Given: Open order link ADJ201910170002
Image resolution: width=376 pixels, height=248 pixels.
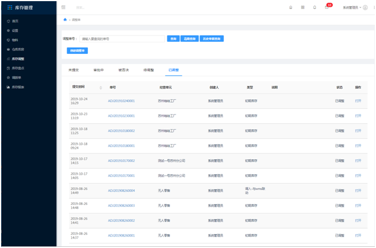Looking at the screenshot, I should click(x=121, y=161).
